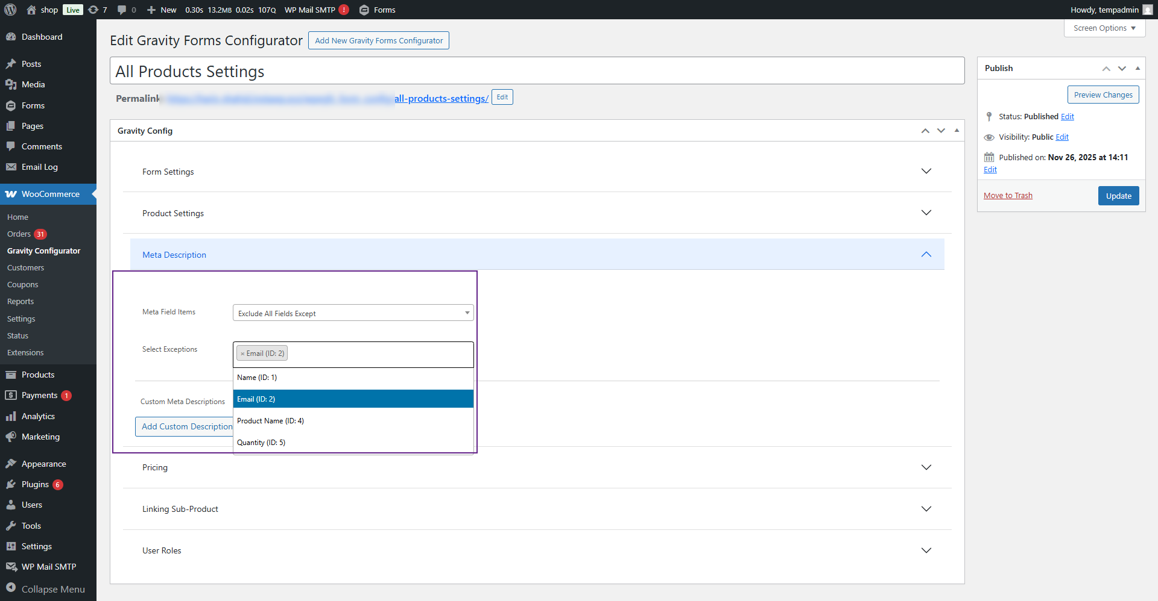
Task: Toggle the Publish panel
Action: coord(1137,68)
